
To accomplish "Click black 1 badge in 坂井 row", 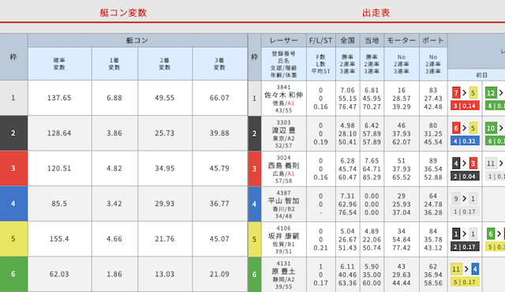I will (456, 234).
